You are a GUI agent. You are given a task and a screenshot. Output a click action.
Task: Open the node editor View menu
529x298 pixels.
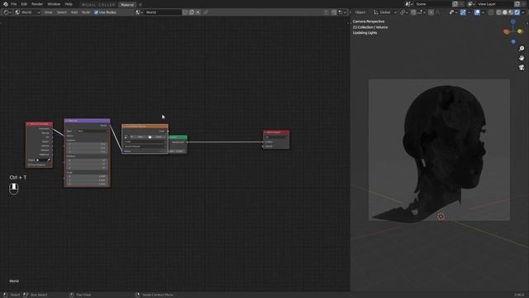(x=48, y=12)
